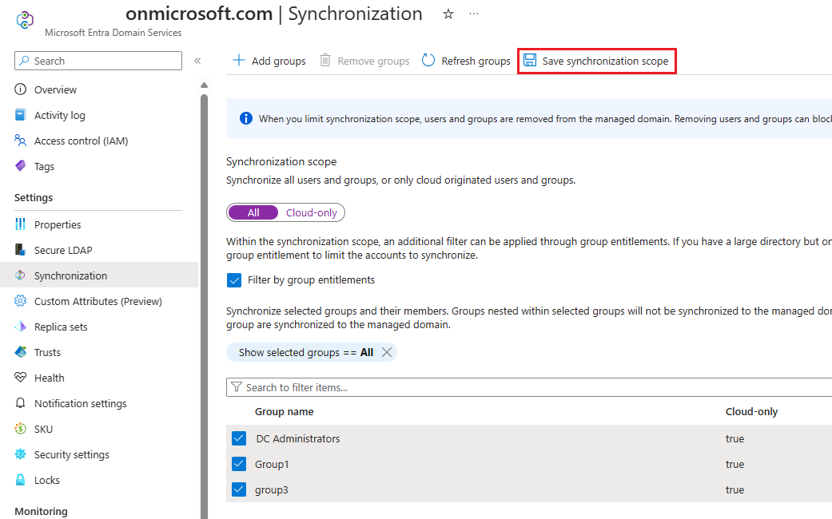Screen dimensions: 832x519
Task: Click the Replica sets sidebar icon
Action: tap(21, 327)
